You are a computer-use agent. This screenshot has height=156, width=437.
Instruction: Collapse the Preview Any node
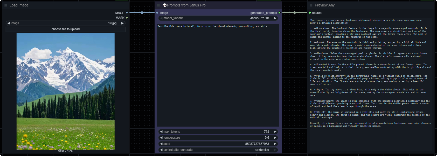tap(311, 5)
